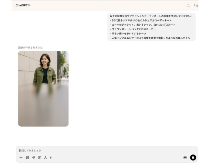Click the plus attach icon in composer
212x165 pixels.
pos(21,157)
